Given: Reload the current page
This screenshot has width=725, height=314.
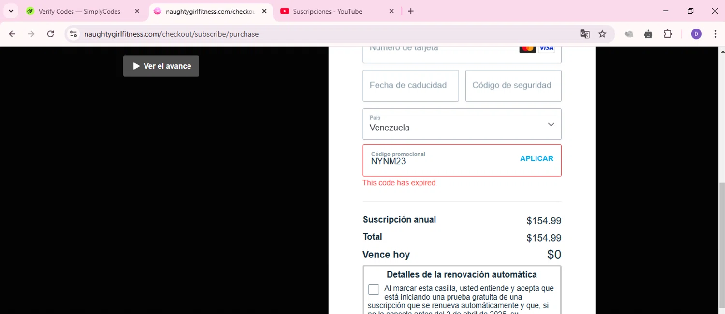Looking at the screenshot, I should tap(50, 34).
